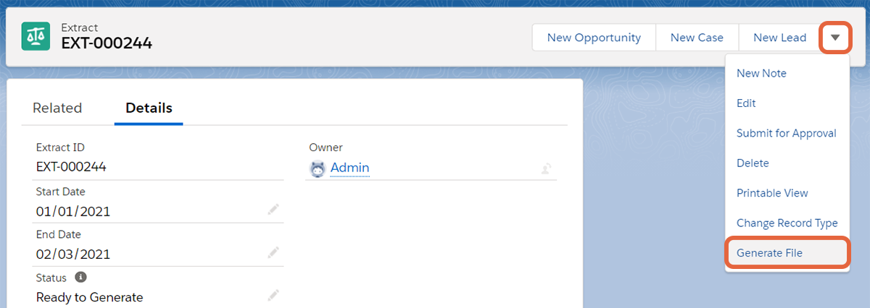
Task: Select Delete from the dropdown menu
Action: click(753, 163)
